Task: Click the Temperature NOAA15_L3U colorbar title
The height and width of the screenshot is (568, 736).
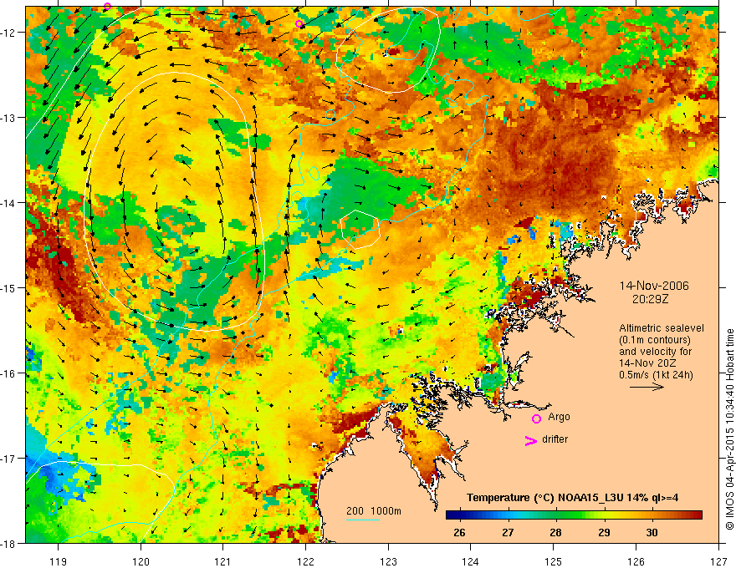Action: [572, 498]
